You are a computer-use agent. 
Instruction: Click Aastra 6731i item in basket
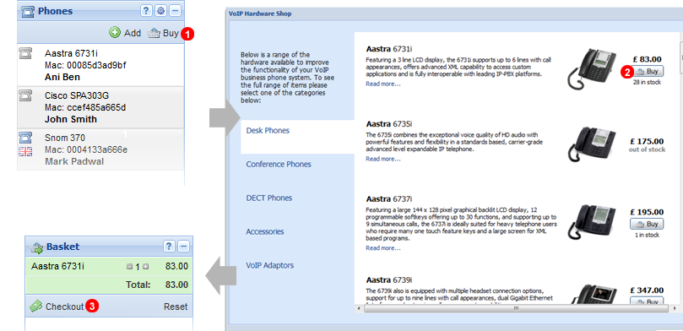point(57,266)
